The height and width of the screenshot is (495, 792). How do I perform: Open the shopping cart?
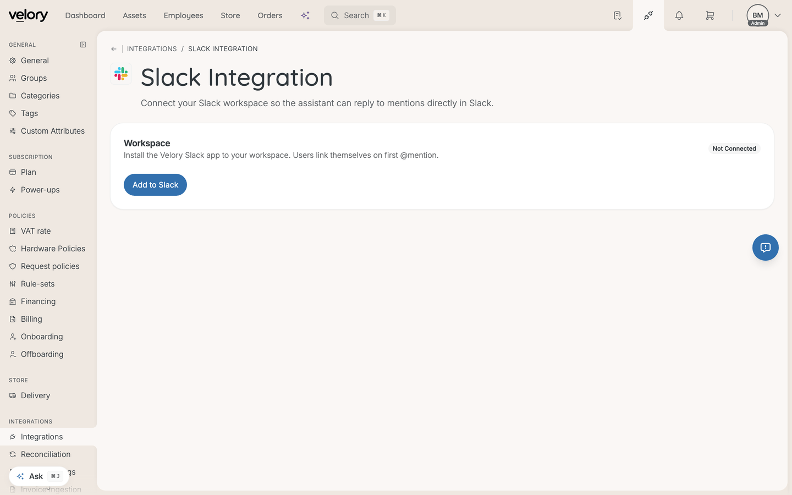(x=710, y=15)
